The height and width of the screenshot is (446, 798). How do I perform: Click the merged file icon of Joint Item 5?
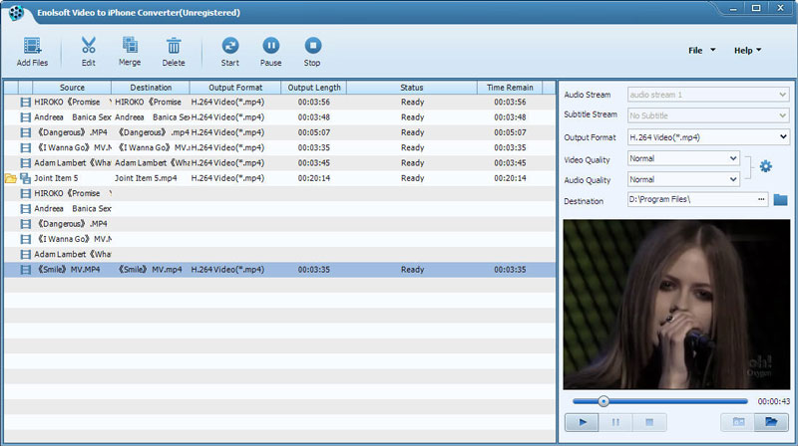26,178
